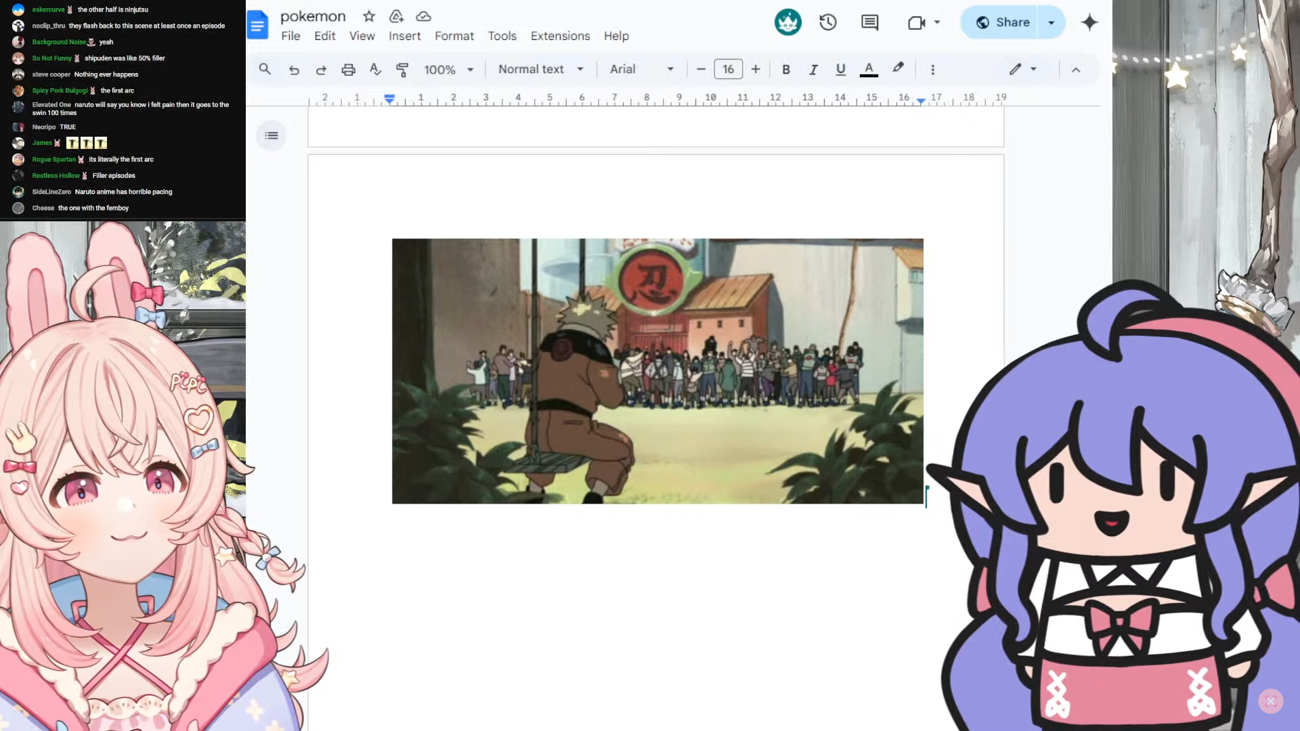1300x731 pixels.
Task: Select the Paint format roller icon
Action: (402, 70)
